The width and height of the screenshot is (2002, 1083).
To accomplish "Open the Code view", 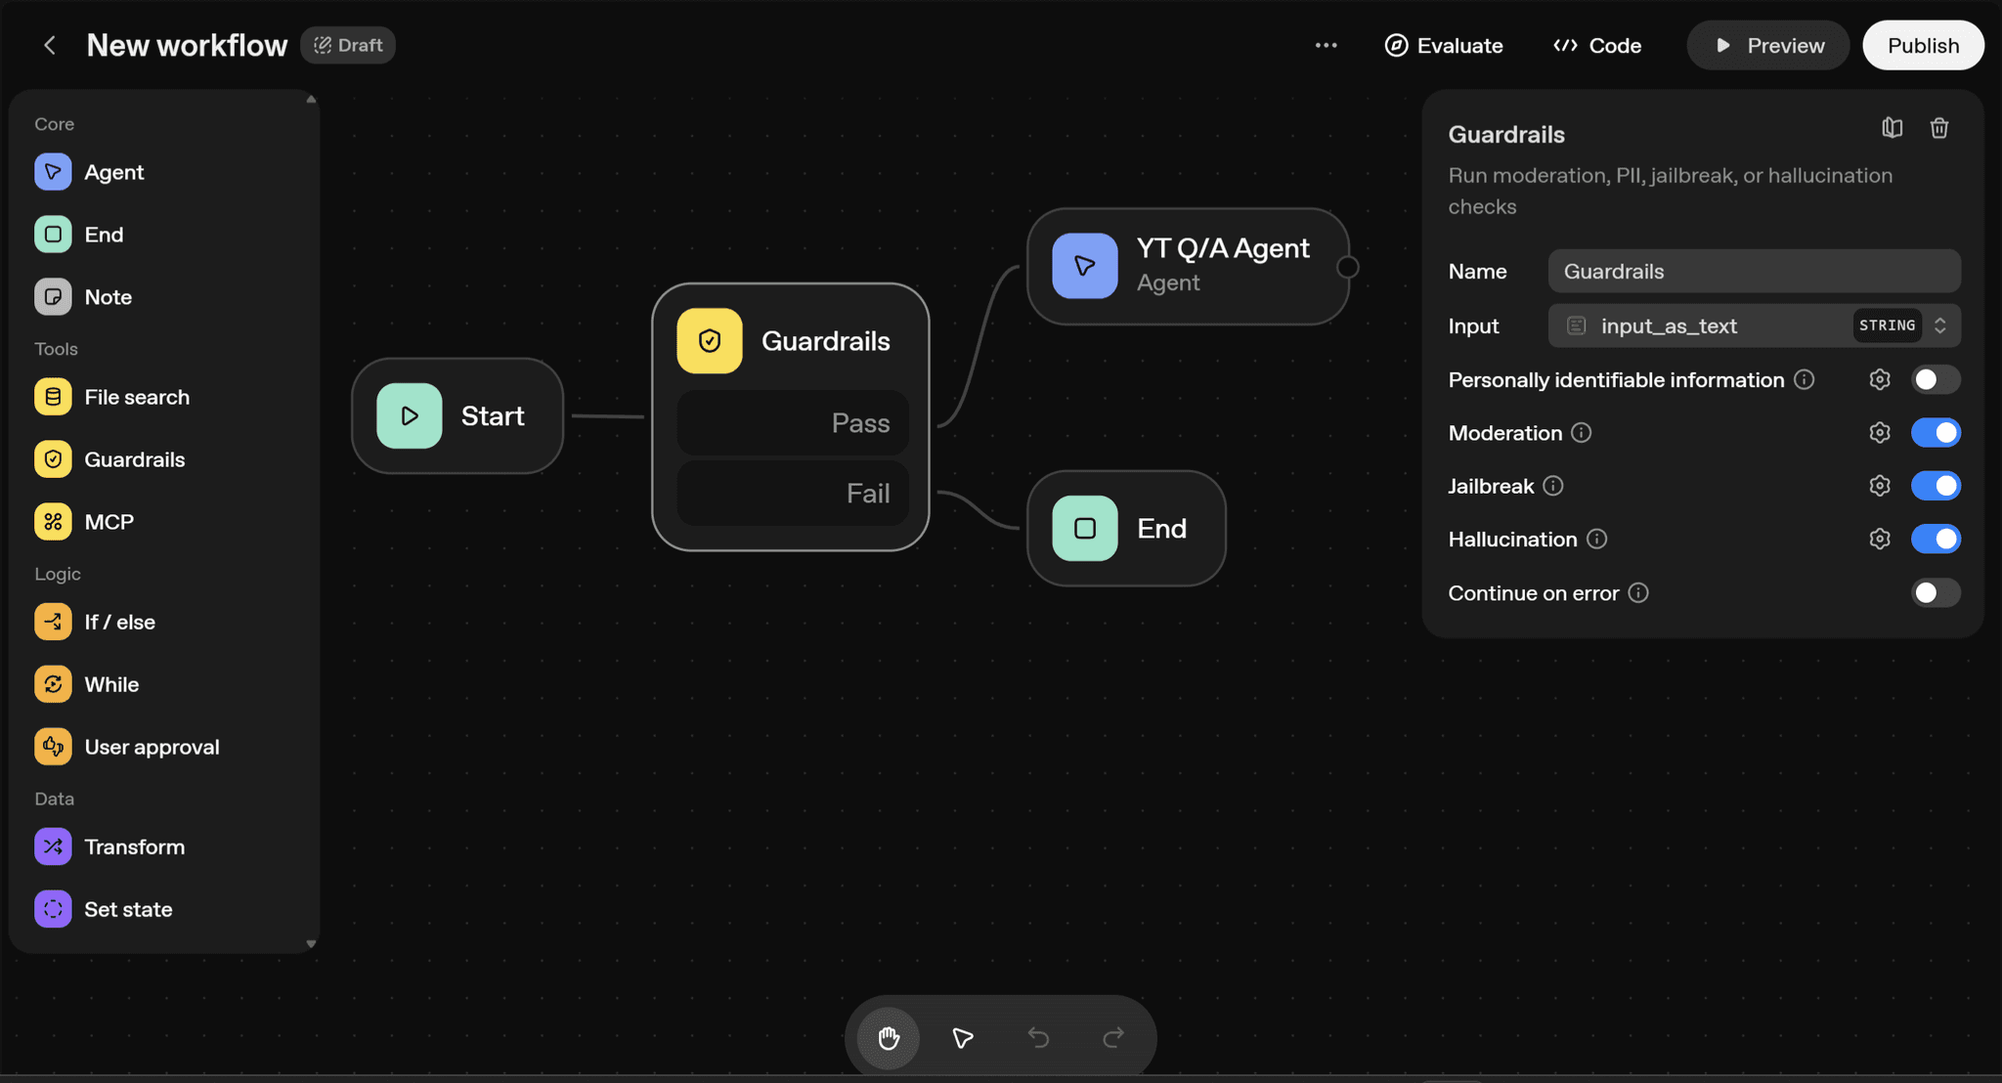I will click(x=1597, y=46).
